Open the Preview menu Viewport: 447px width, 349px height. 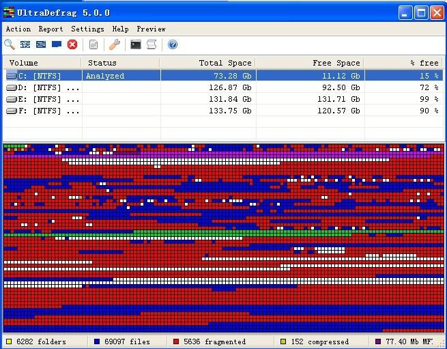(x=151, y=29)
